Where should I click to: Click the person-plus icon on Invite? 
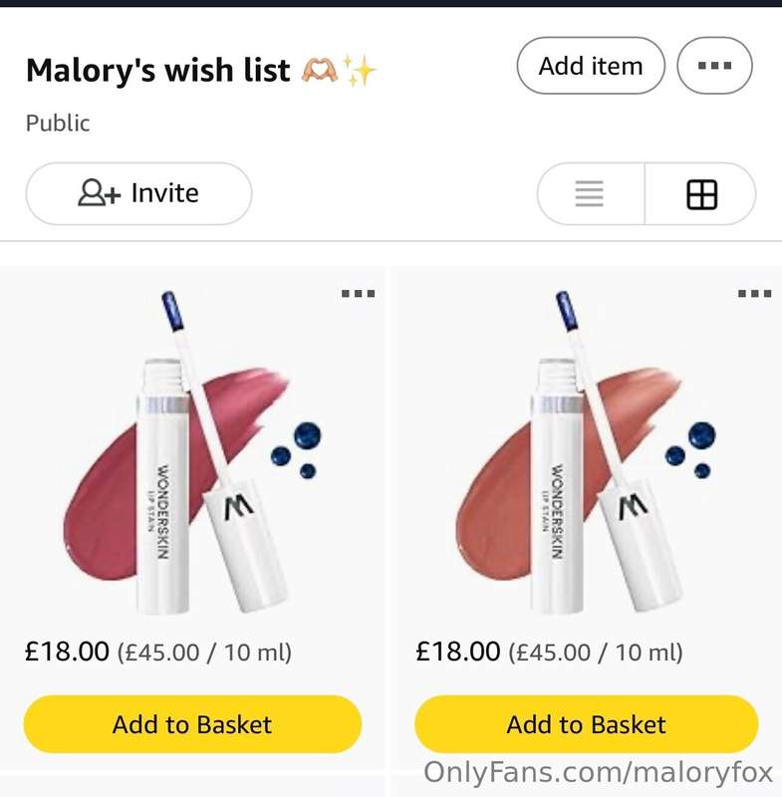tap(99, 193)
